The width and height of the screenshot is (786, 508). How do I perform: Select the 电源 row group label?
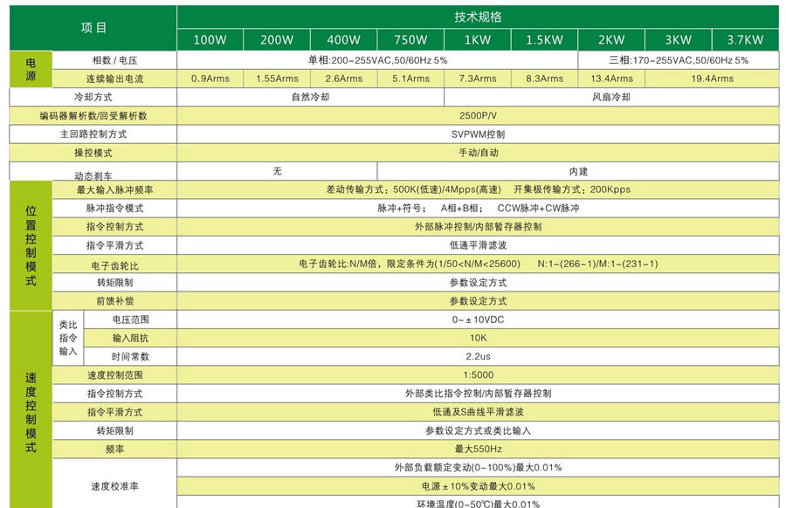coord(30,69)
